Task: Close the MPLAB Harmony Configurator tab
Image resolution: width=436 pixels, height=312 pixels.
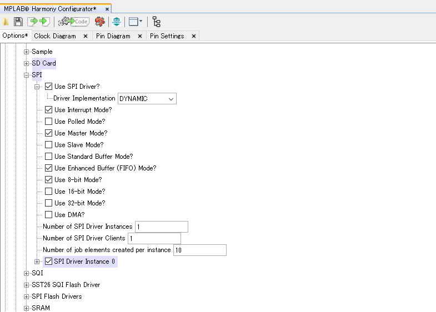Action: (107, 9)
